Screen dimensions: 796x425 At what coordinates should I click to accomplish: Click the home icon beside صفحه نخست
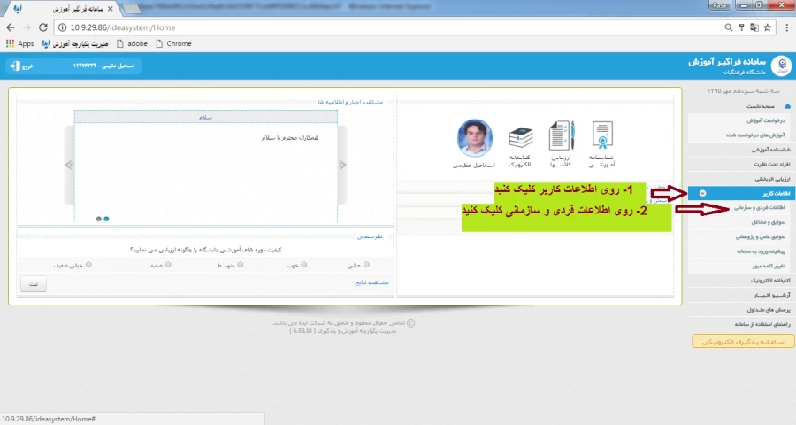pyautogui.click(x=787, y=106)
